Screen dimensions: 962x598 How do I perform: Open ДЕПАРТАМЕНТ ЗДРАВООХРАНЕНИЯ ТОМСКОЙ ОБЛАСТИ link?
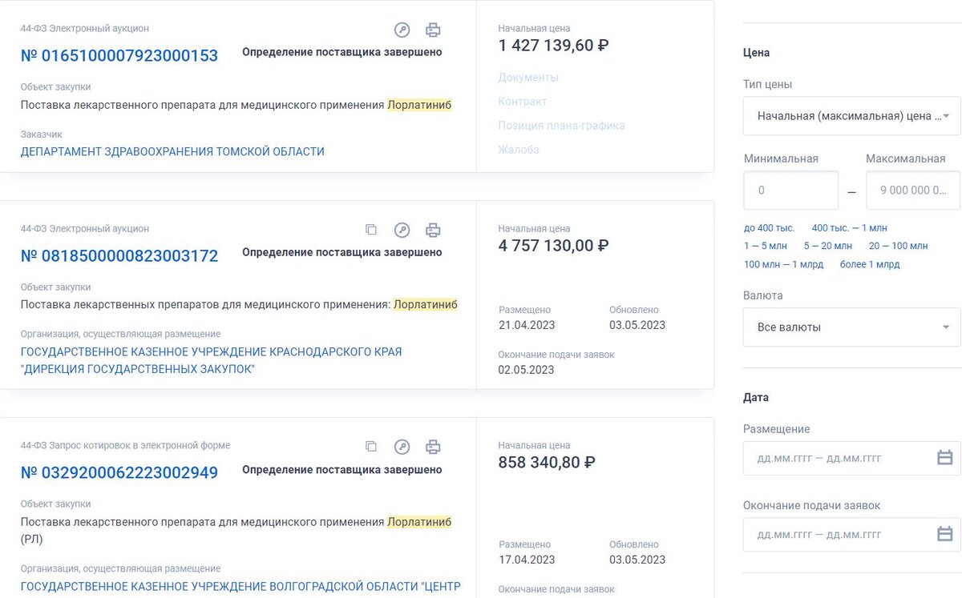click(x=172, y=151)
